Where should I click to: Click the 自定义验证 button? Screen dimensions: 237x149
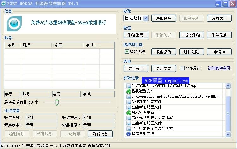(192, 35)
